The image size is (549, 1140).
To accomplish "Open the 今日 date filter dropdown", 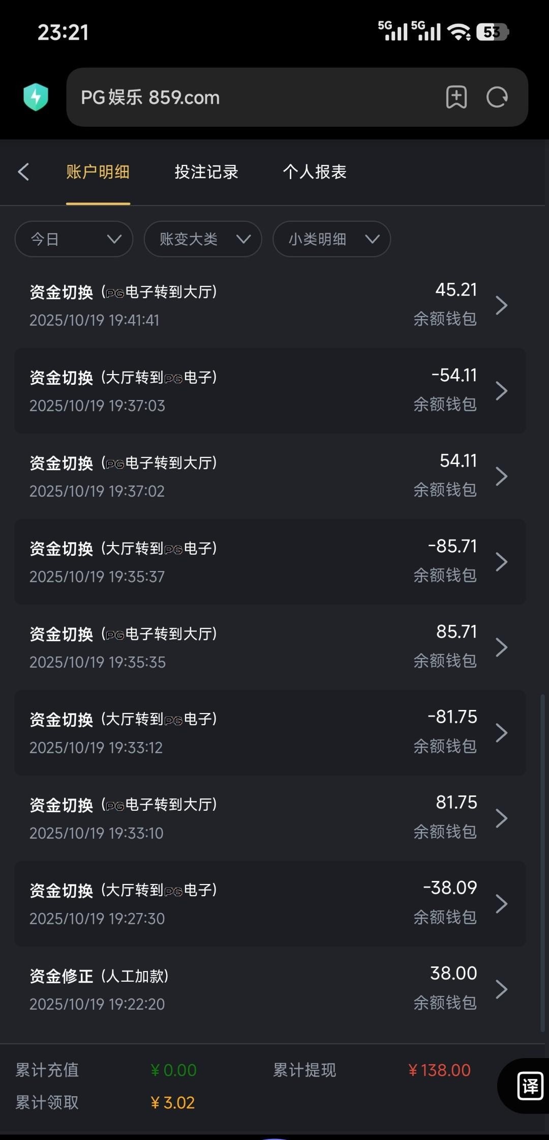I will point(74,239).
